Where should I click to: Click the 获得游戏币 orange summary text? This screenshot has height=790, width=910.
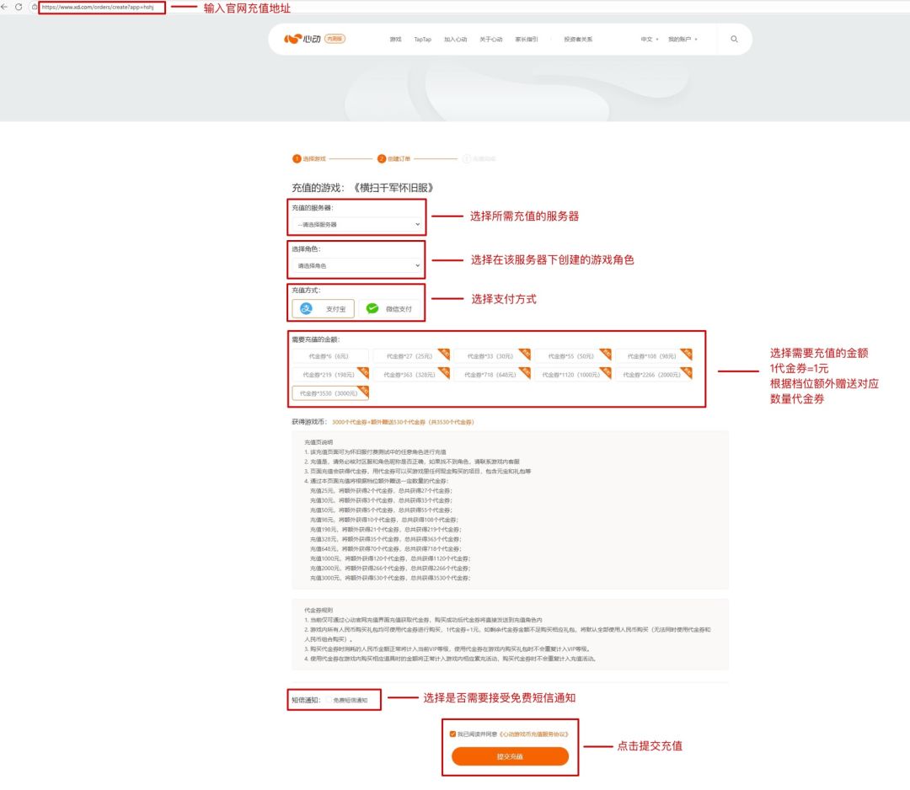(403, 422)
